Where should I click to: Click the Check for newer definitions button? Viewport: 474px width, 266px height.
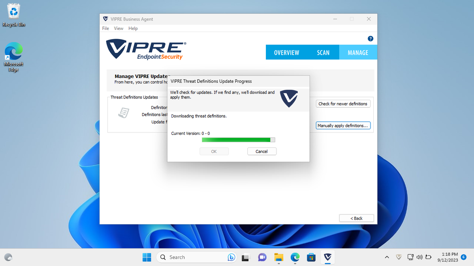343,103
